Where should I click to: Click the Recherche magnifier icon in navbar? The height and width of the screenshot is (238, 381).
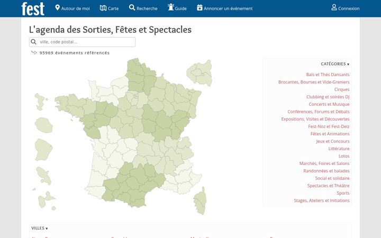(132, 7)
